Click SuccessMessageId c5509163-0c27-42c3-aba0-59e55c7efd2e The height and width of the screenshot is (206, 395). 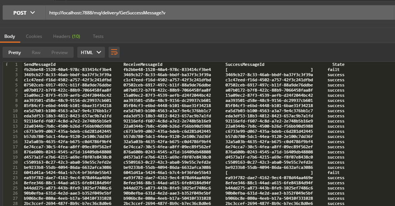[269, 162]
